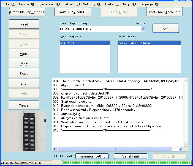This screenshot has height=166, width=193.
Task: Click the Smart Identify SmartID button
Action: (x=27, y=12)
